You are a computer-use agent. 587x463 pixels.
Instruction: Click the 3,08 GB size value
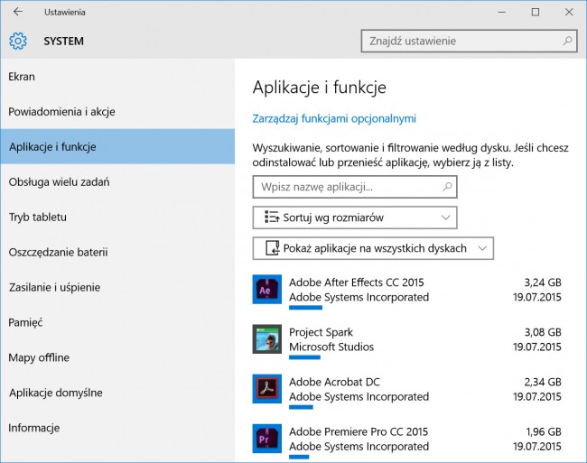[543, 332]
